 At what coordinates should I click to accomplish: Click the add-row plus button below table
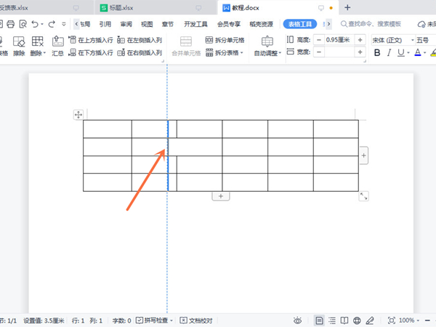click(221, 196)
